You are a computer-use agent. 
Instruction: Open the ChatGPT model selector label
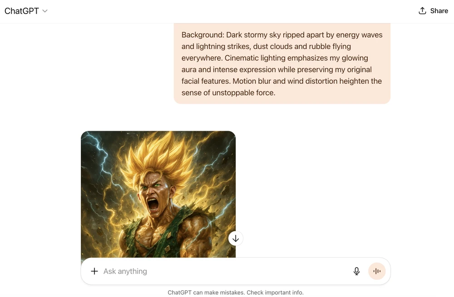coord(22,11)
